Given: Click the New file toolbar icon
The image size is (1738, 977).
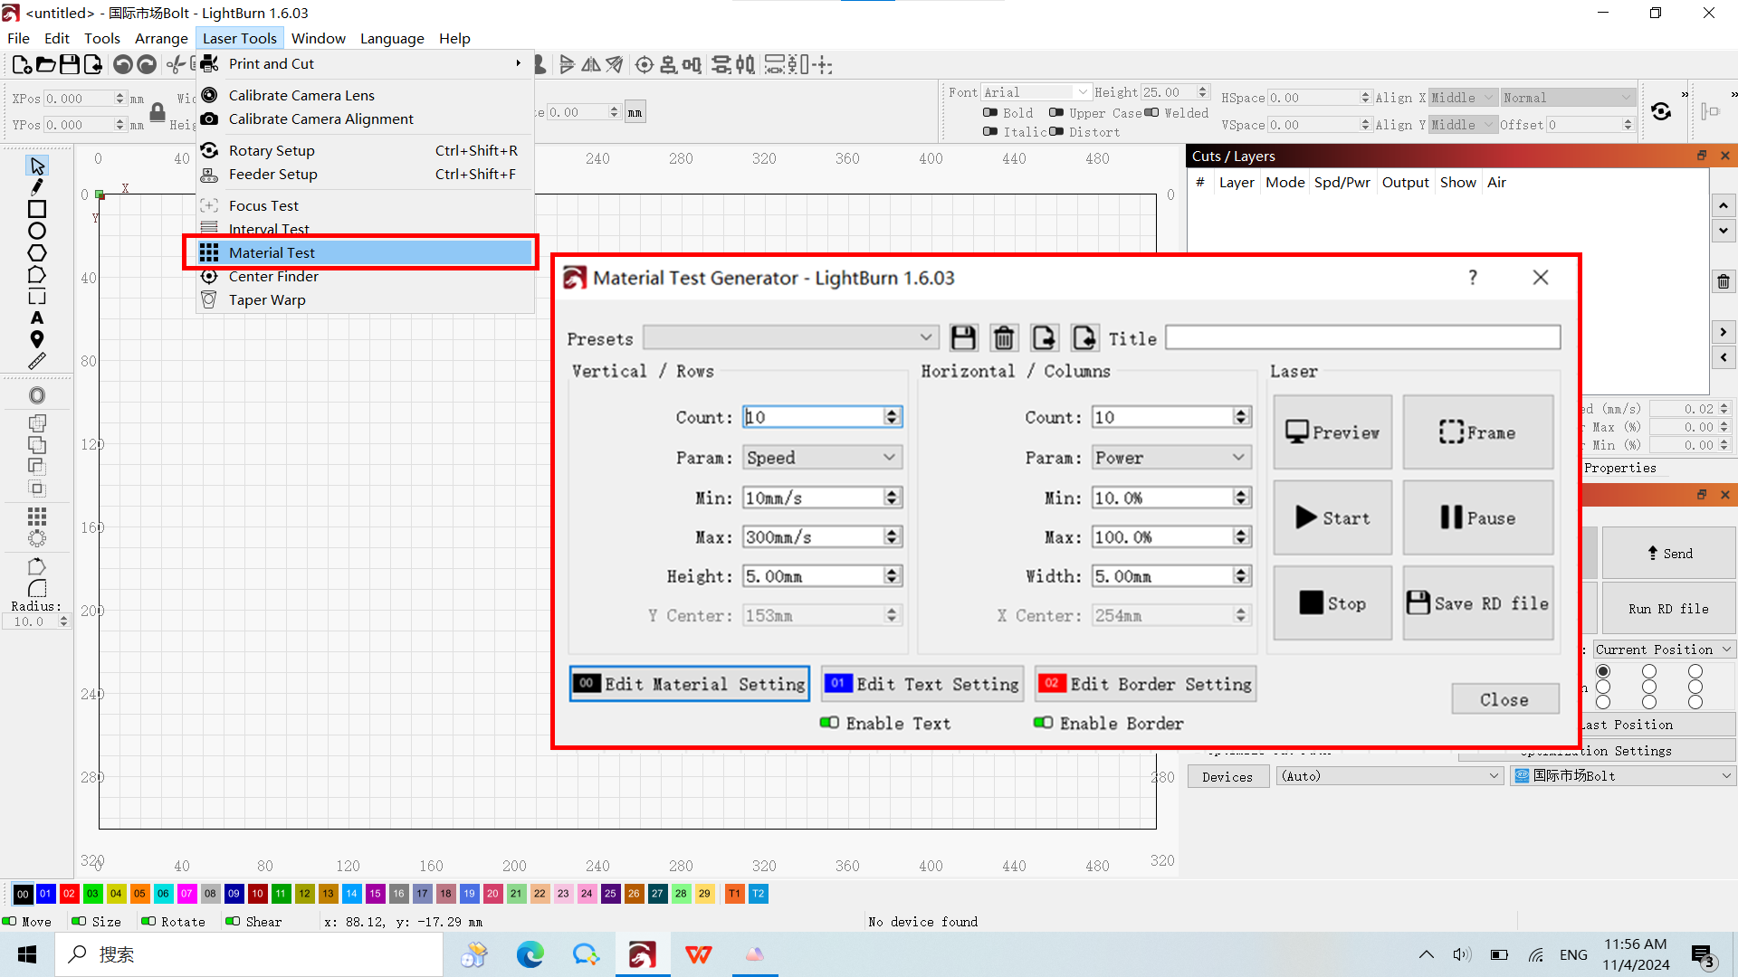Looking at the screenshot, I should pos(22,64).
